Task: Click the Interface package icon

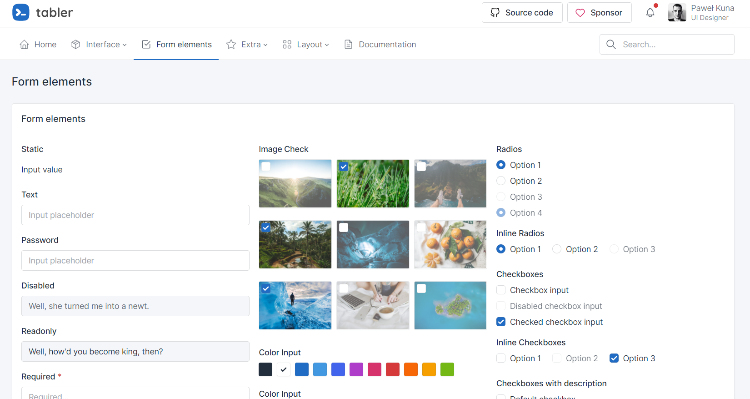Action: (x=76, y=45)
